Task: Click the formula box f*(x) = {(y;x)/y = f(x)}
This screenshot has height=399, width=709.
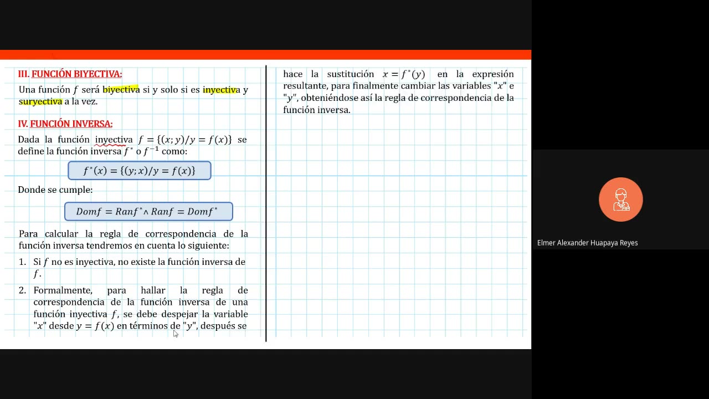Action: point(140,171)
